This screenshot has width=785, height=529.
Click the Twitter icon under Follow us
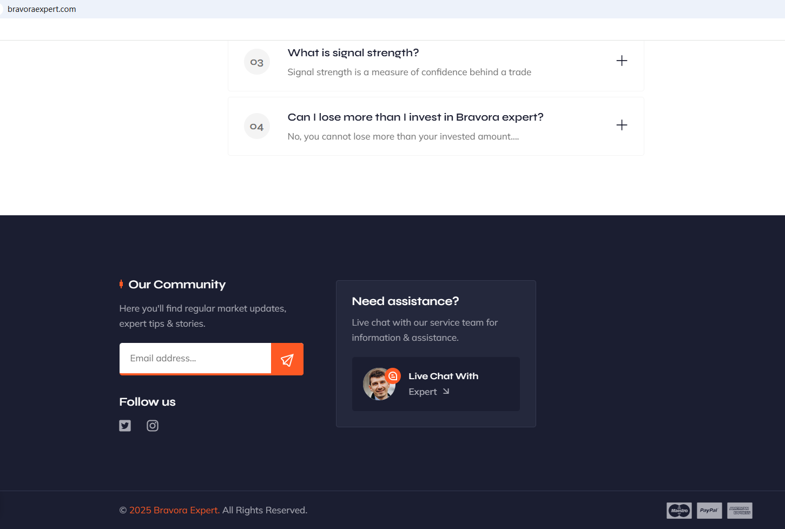(125, 426)
